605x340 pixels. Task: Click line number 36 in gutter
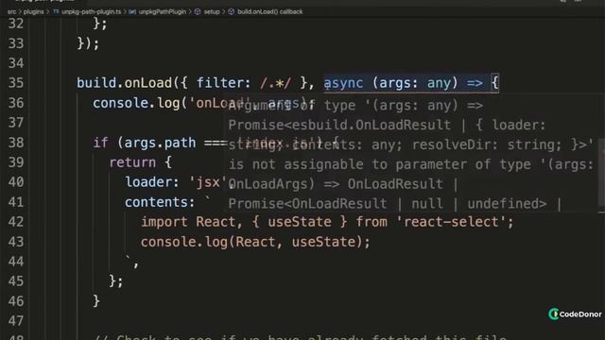point(16,103)
